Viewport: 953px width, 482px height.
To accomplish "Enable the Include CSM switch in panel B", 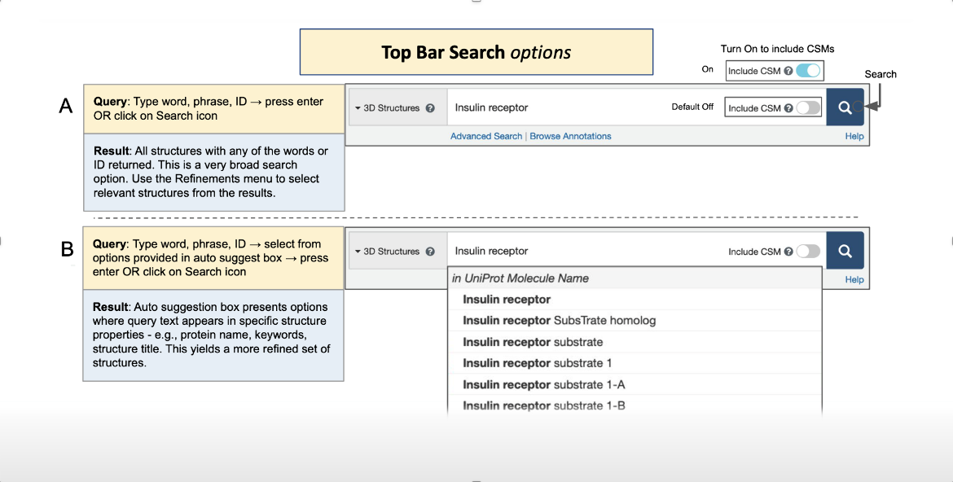I will click(x=807, y=252).
